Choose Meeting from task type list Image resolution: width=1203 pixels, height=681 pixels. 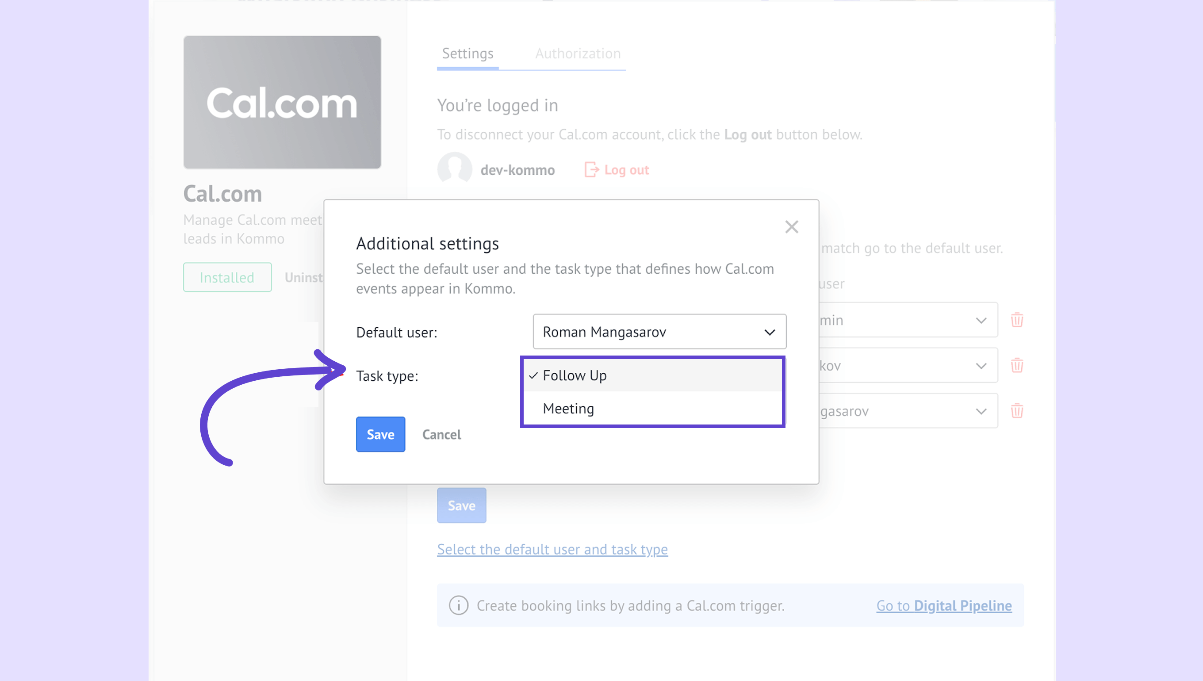point(568,408)
